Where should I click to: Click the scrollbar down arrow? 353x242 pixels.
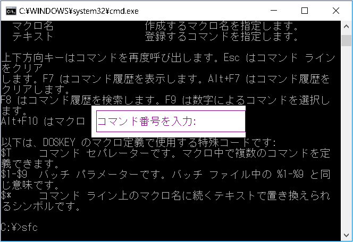[346, 235]
